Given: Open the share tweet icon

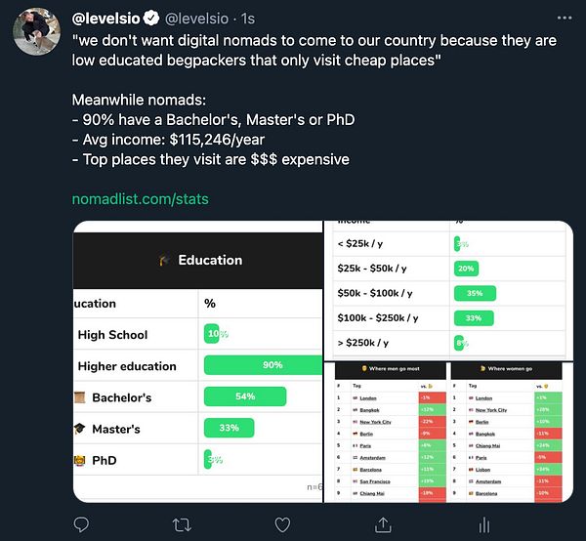Looking at the screenshot, I should click(383, 525).
